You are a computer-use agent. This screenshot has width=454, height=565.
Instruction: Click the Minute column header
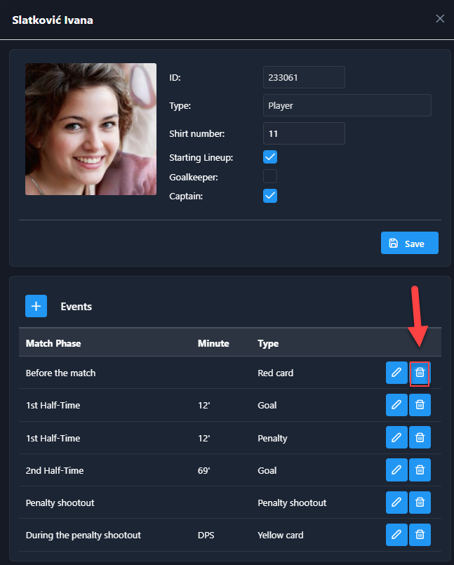213,343
